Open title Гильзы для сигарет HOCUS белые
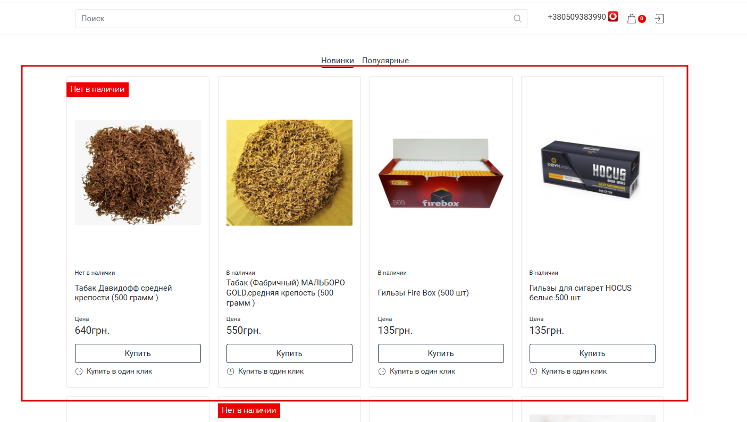The image size is (747, 422). 581,293
